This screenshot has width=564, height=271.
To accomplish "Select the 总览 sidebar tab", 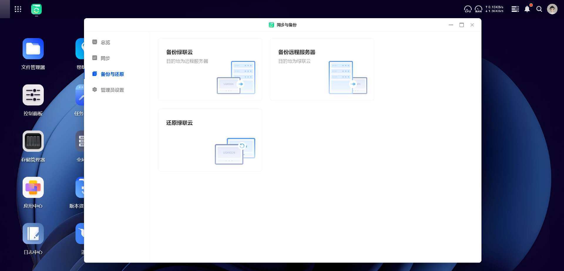I will pos(117,42).
